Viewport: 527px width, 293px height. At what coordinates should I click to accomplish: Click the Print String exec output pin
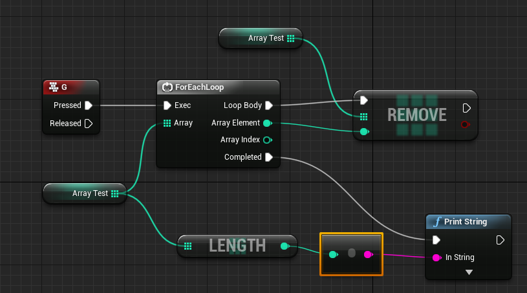pos(500,240)
